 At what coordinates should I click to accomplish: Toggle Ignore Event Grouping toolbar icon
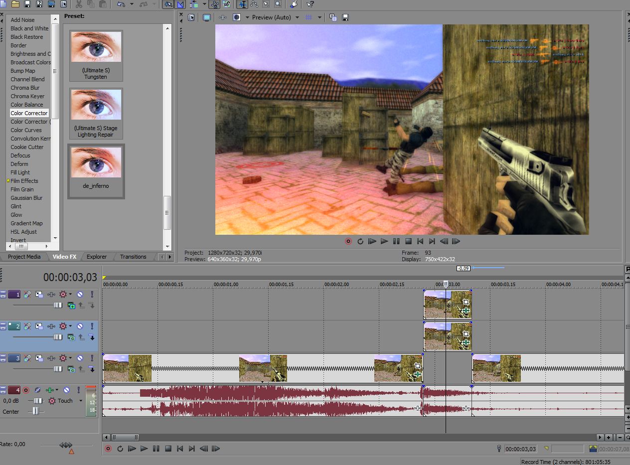pyautogui.click(x=227, y=4)
